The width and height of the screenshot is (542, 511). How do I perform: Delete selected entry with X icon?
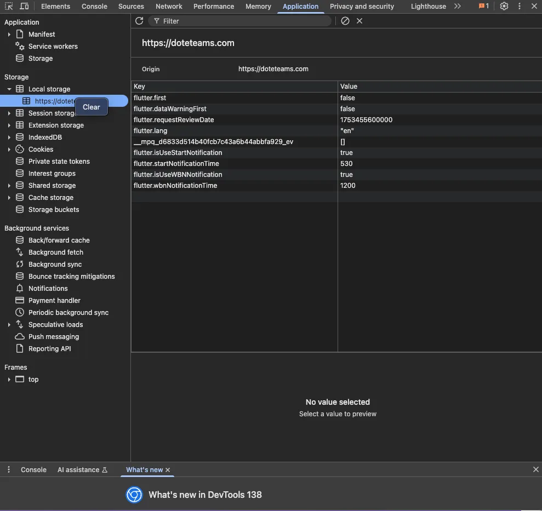click(360, 21)
